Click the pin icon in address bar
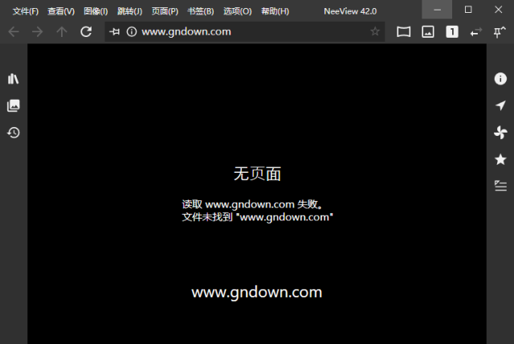Image resolution: width=514 pixels, height=344 pixels. [115, 32]
